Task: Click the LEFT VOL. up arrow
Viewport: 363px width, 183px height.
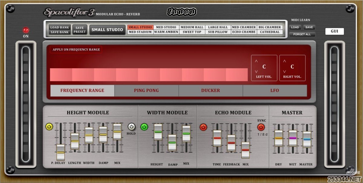Action: 256,61
